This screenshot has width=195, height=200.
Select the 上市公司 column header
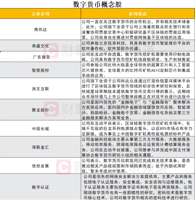click(40, 14)
